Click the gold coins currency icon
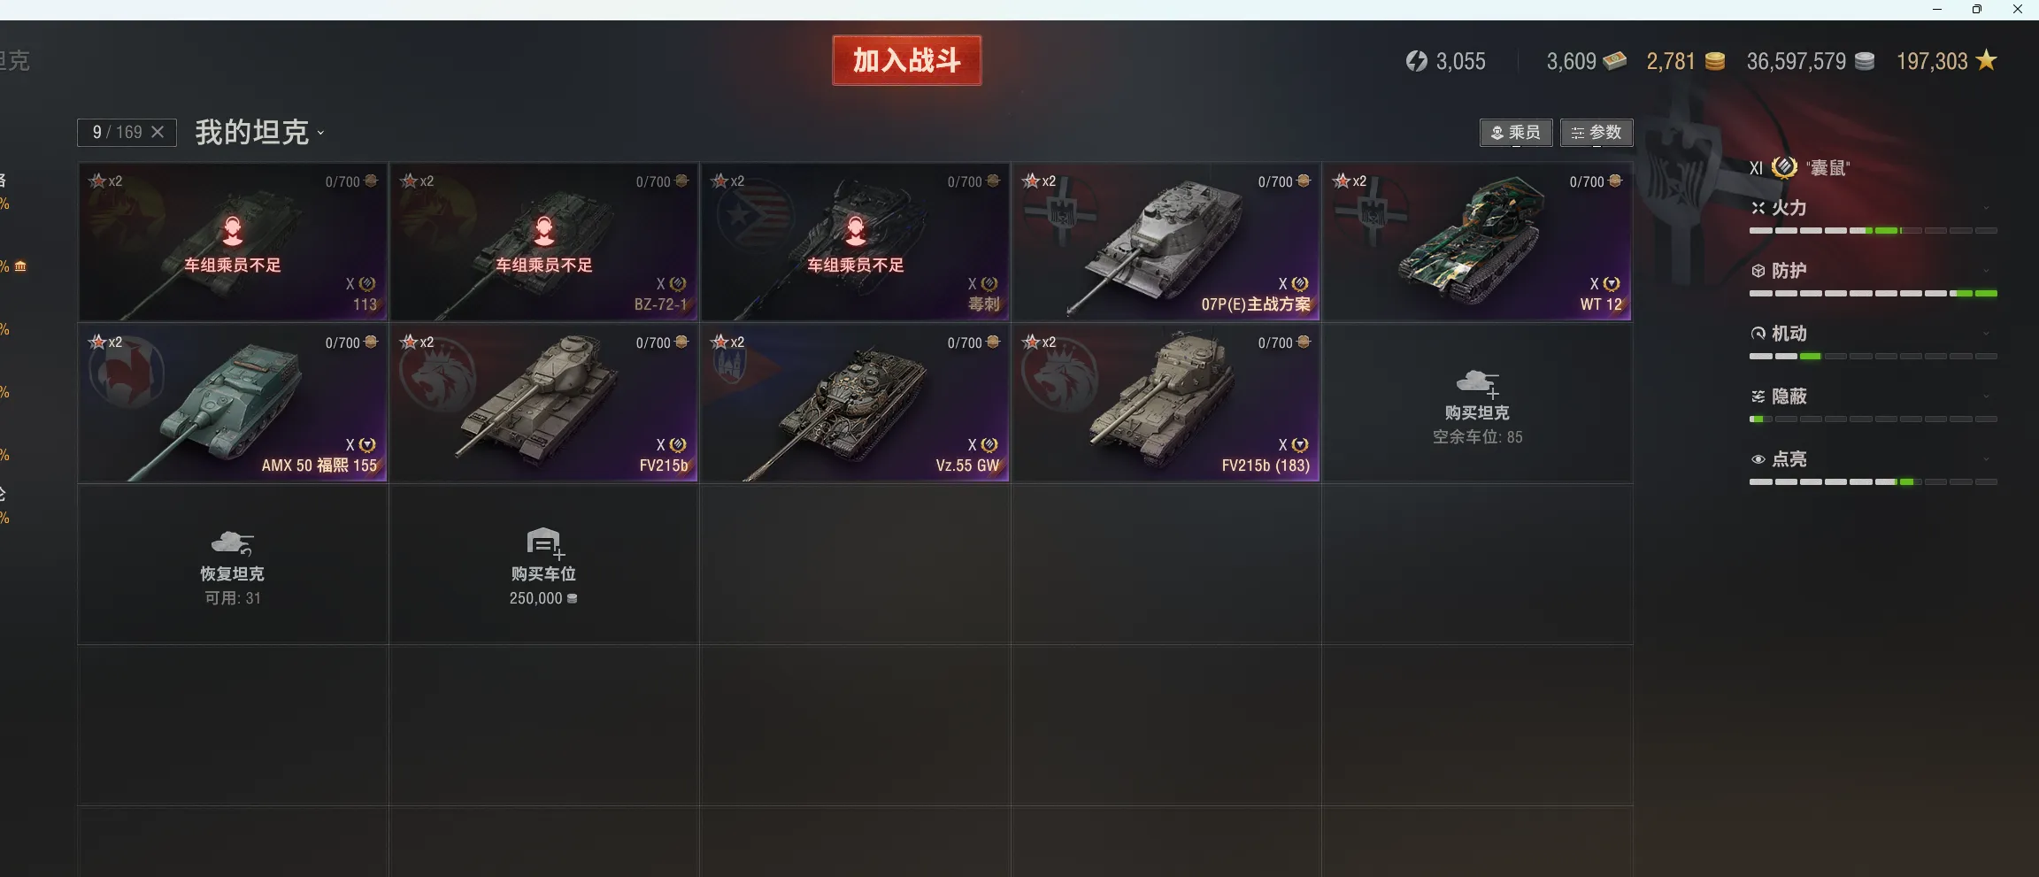 click(x=1714, y=61)
